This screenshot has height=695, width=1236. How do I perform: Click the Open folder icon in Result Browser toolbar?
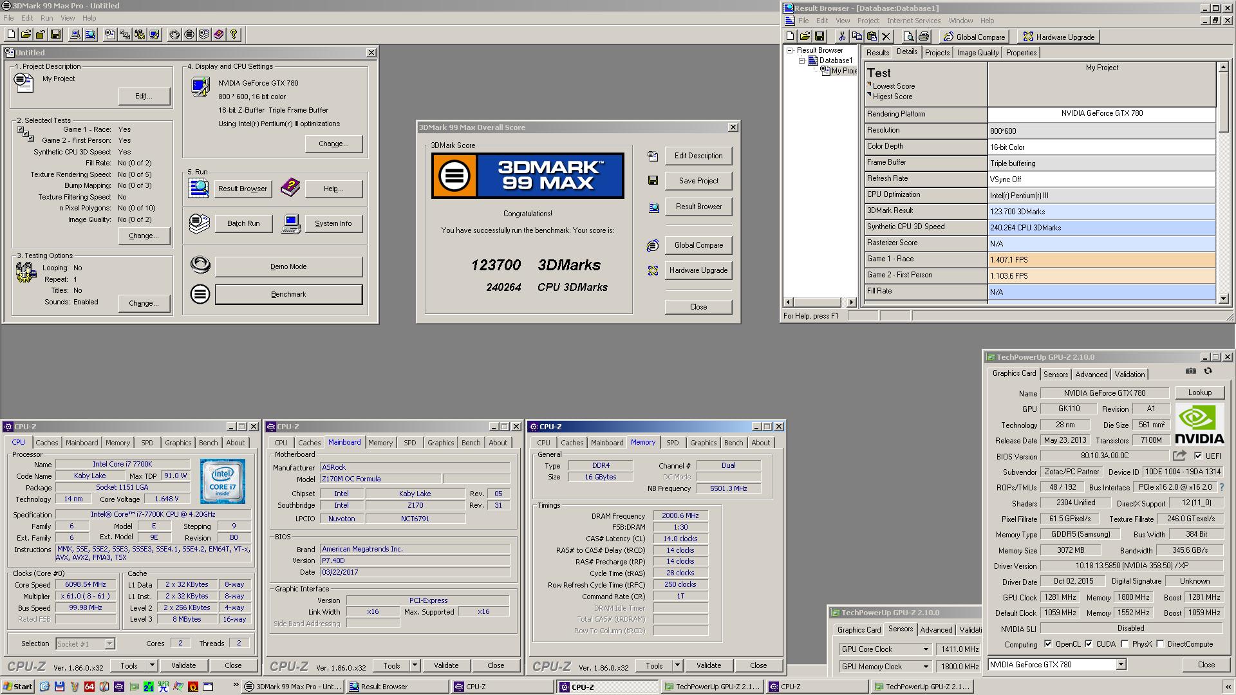pyautogui.click(x=805, y=37)
